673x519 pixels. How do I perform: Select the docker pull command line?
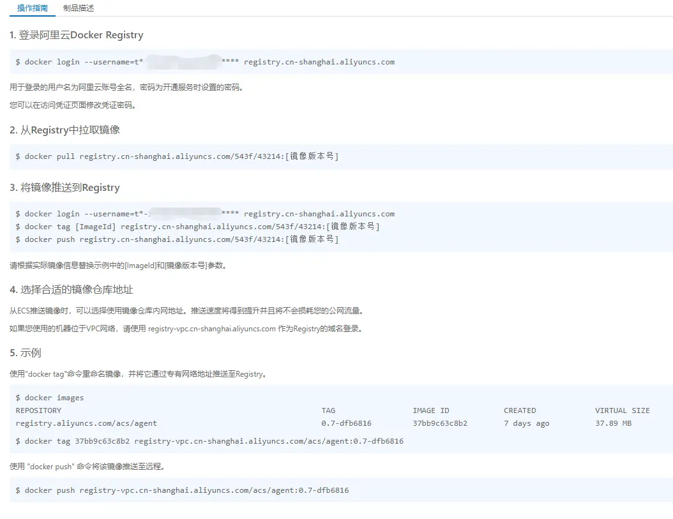tap(177, 156)
